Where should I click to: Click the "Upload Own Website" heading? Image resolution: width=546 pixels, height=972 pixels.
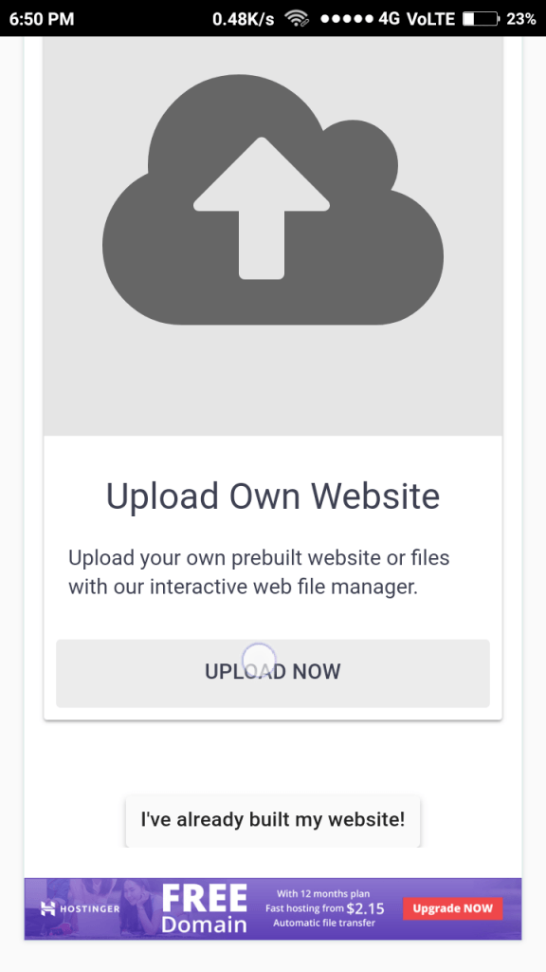coord(273,495)
